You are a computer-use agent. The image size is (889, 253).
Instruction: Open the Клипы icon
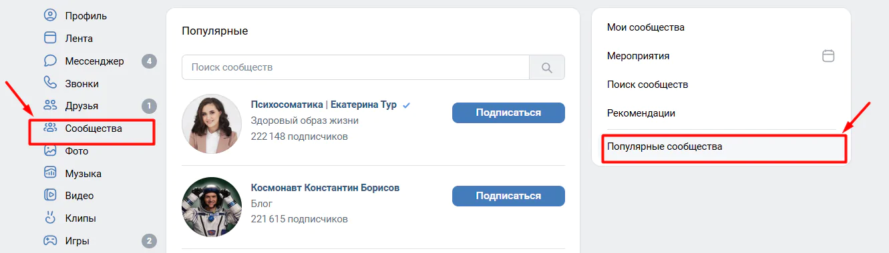[x=50, y=218]
